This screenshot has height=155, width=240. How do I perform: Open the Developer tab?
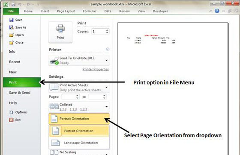(x=160, y=11)
